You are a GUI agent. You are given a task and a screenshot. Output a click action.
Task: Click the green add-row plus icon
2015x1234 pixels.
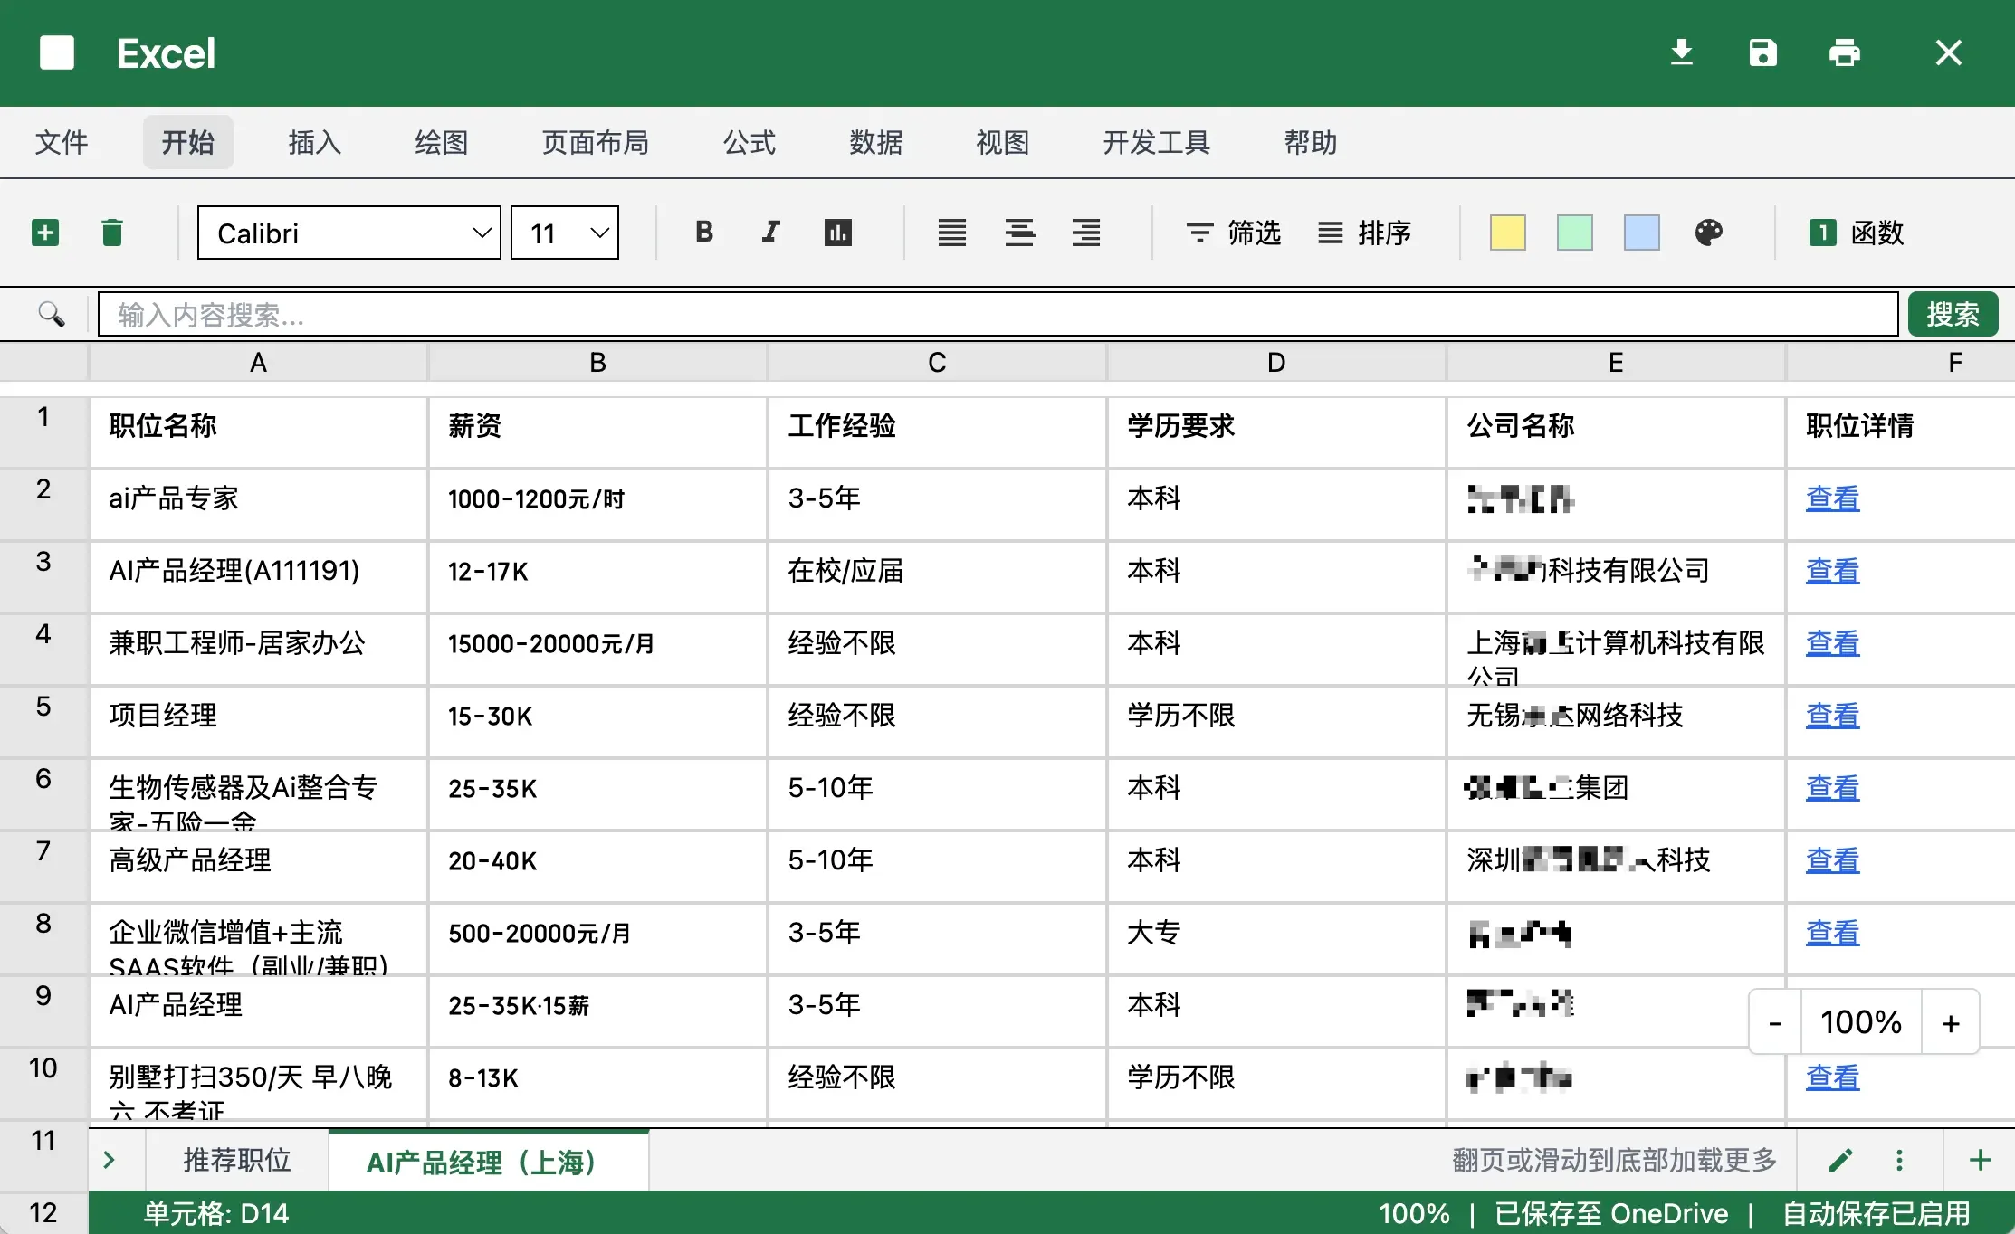pyautogui.click(x=45, y=233)
